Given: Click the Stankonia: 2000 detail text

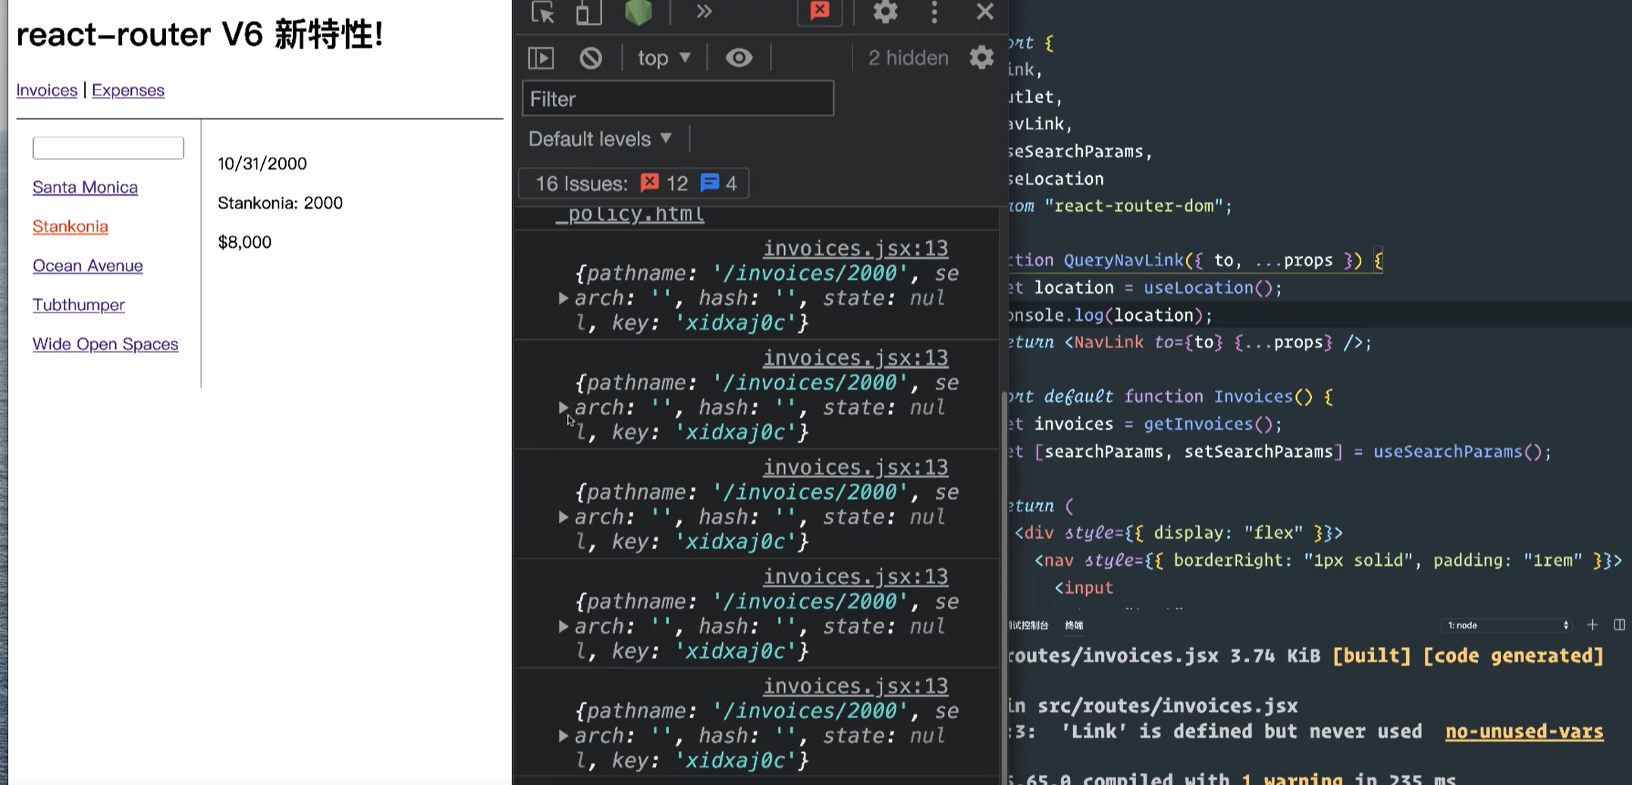Looking at the screenshot, I should click(280, 203).
